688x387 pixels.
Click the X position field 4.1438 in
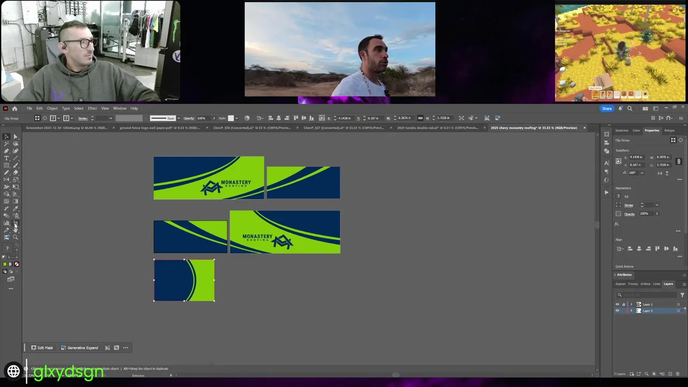tap(636, 157)
